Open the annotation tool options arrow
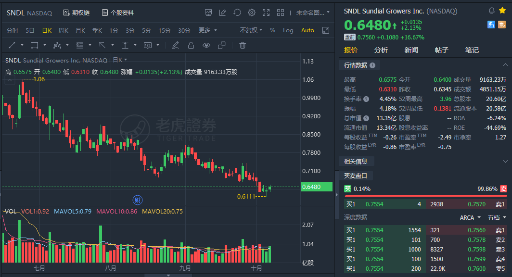512x277 pixels. (x=158, y=45)
